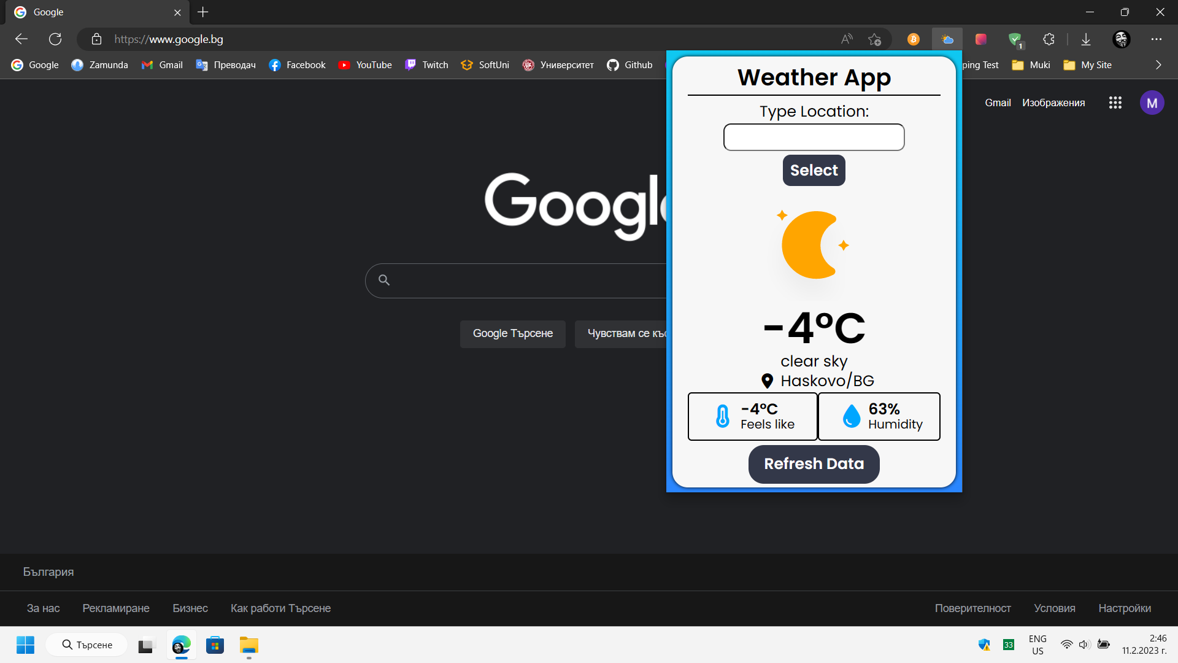The image size is (1178, 663).
Task: Click the humidity droplet icon
Action: coord(852,415)
